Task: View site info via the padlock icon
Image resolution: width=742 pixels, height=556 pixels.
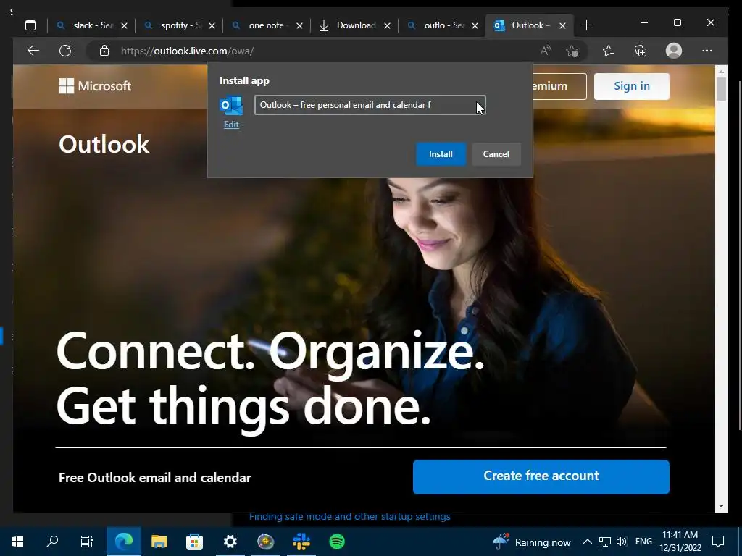Action: point(104,51)
